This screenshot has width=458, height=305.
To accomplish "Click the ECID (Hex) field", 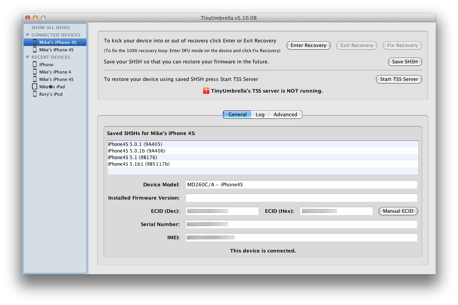I will point(336,211).
